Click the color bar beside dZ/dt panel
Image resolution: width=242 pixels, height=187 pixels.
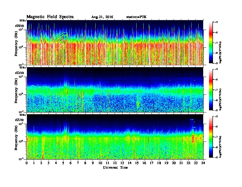coord(211,137)
